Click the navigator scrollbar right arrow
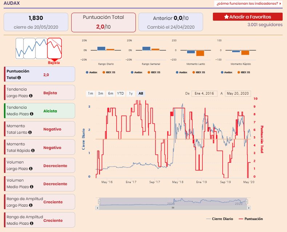Image resolution: width=287 pixels, height=232 pixels. [x=248, y=208]
